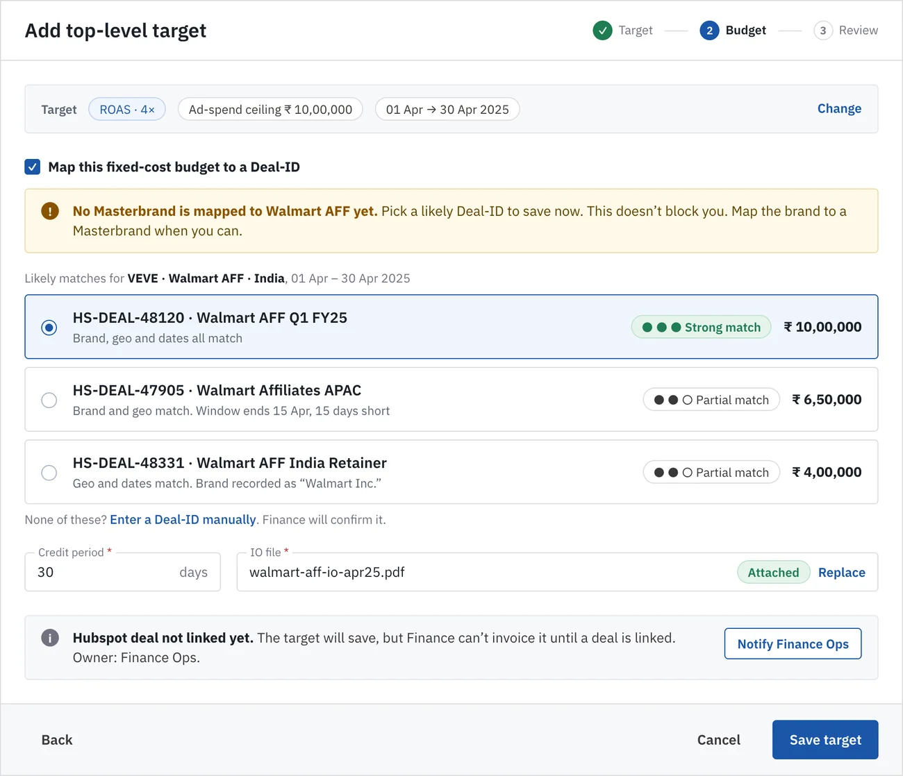Open Enter a Deal-ID manually link
Viewport: 903px width, 776px height.
tap(183, 520)
